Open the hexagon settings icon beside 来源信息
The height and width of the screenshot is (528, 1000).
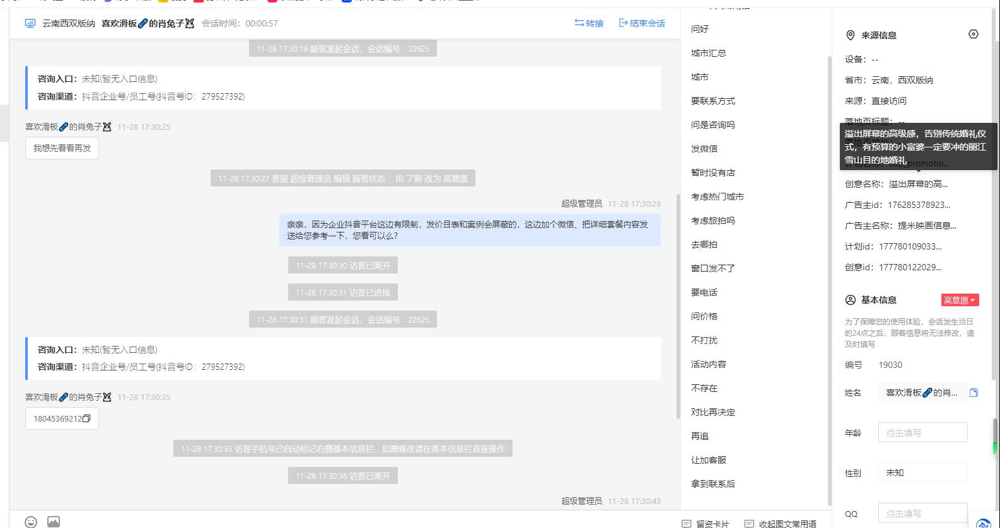(974, 34)
